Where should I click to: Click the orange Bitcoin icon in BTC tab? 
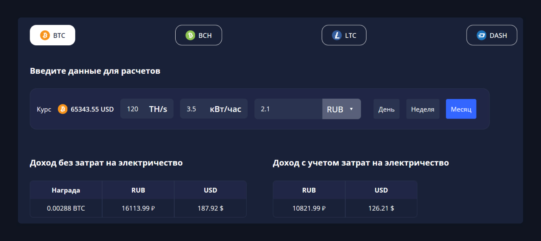[x=45, y=35]
